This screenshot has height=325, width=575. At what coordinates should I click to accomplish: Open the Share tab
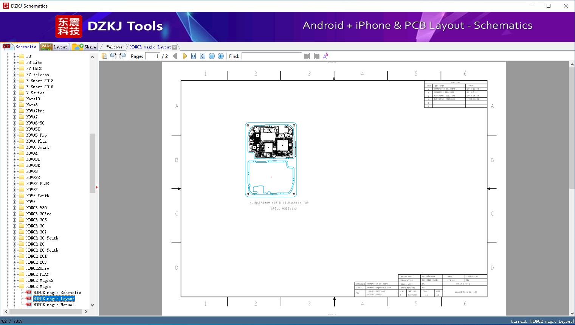click(84, 47)
